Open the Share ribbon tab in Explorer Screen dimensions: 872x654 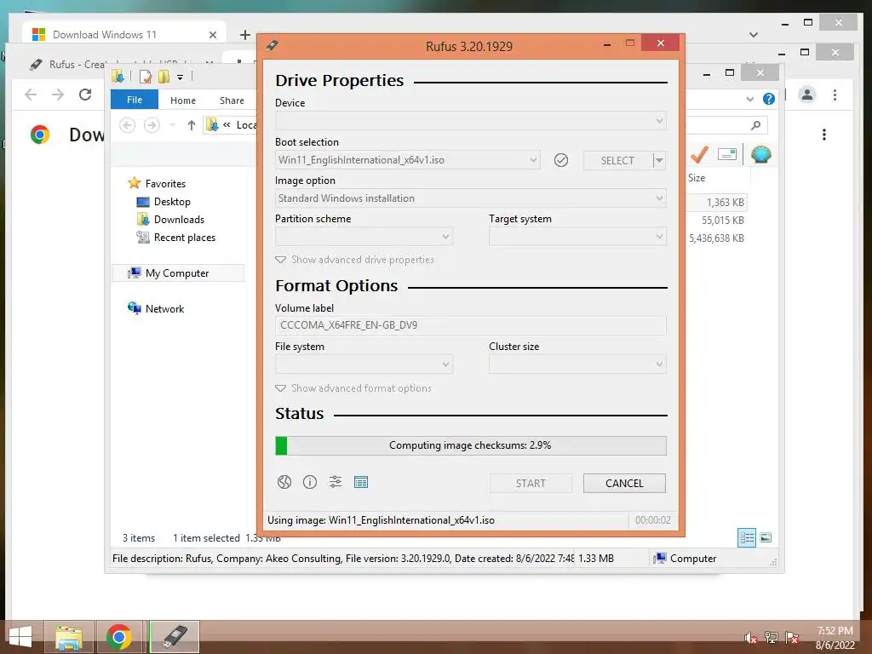pyautogui.click(x=232, y=100)
